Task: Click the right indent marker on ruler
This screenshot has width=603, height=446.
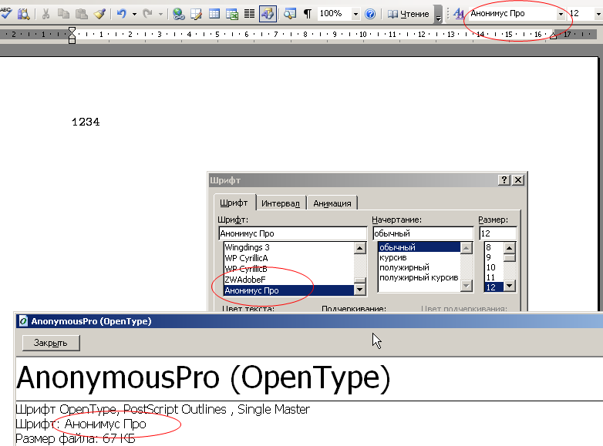Action: pyautogui.click(x=553, y=35)
